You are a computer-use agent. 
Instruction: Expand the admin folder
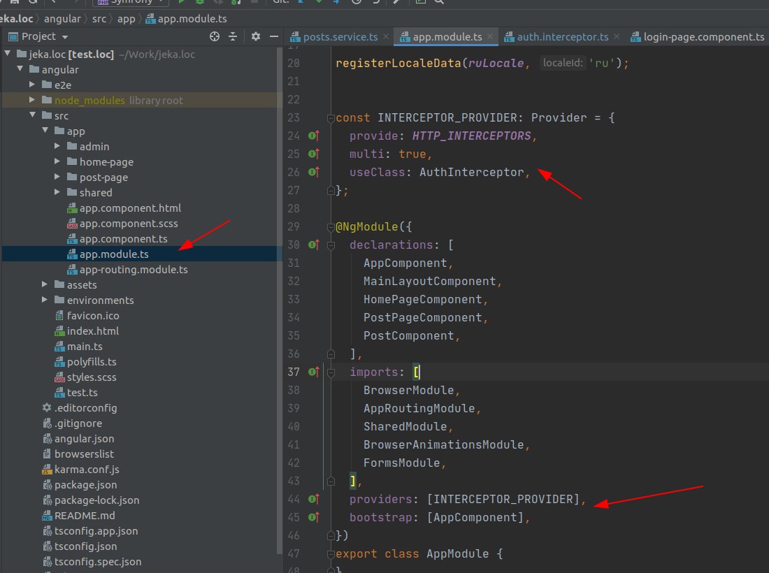[x=57, y=146]
